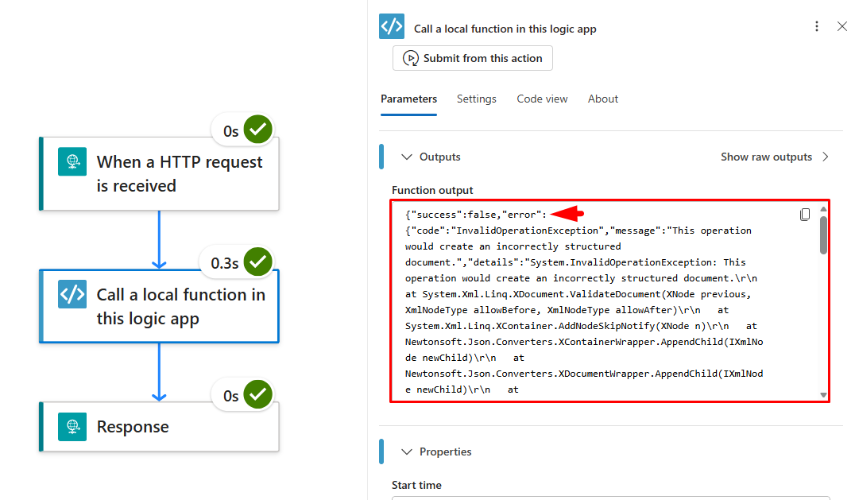Image resolution: width=855 pixels, height=500 pixels.
Task: Click the 0s duration on HTTP trigger
Action: 230,131
